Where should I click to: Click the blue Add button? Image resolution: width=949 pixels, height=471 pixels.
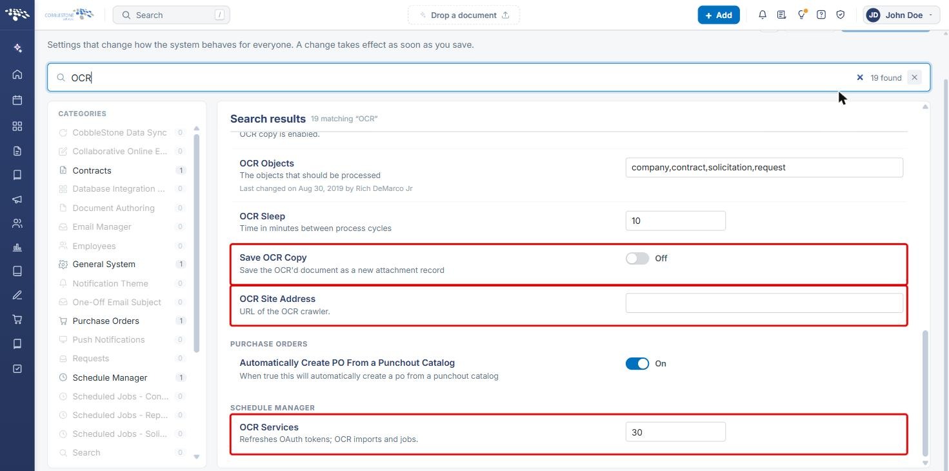pos(719,15)
